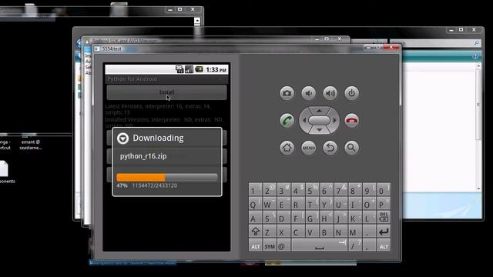The image size is (493, 277).
Task: Click the red end call button
Action: (x=351, y=121)
